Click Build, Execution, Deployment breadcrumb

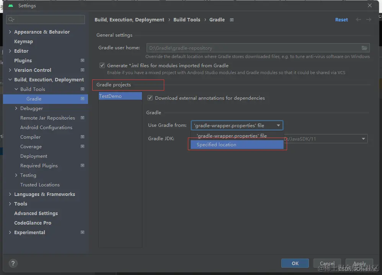[x=129, y=20]
